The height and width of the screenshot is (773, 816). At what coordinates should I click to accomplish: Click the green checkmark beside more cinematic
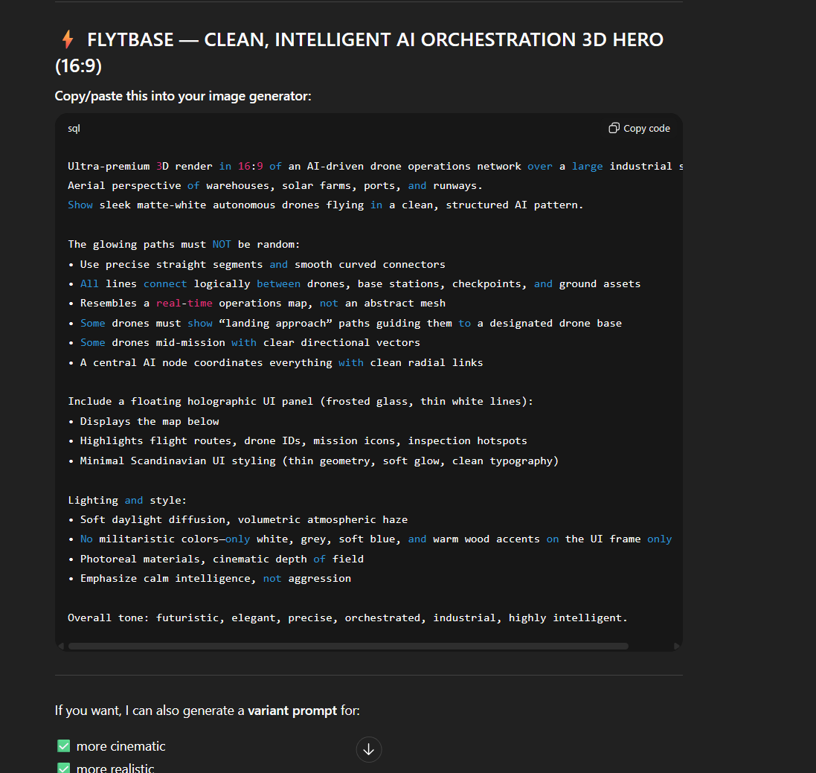pyautogui.click(x=63, y=746)
